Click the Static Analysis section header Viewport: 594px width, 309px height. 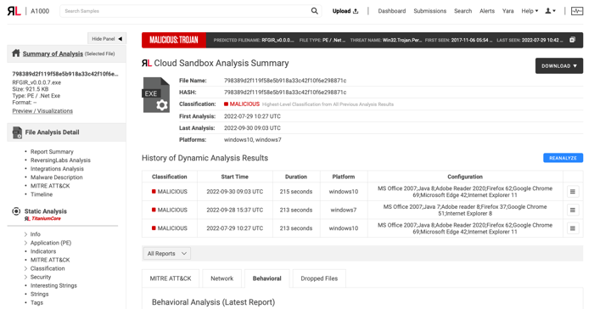pos(46,211)
